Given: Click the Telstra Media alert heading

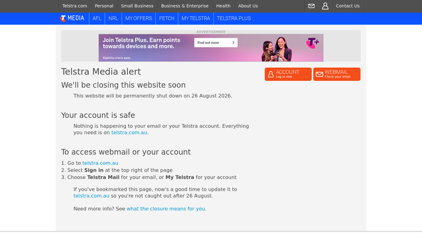Looking at the screenshot, I should (x=101, y=72).
